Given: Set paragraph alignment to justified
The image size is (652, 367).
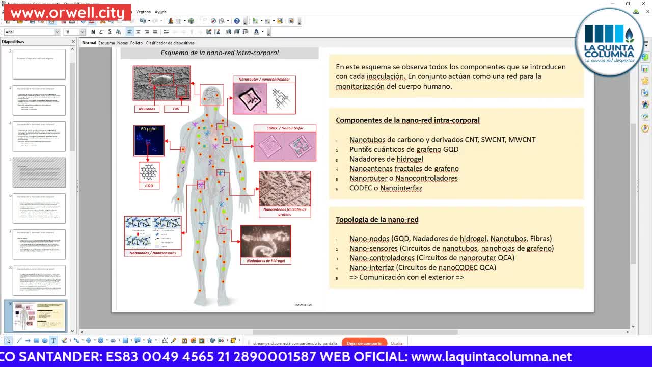Looking at the screenshot, I should point(155,32).
